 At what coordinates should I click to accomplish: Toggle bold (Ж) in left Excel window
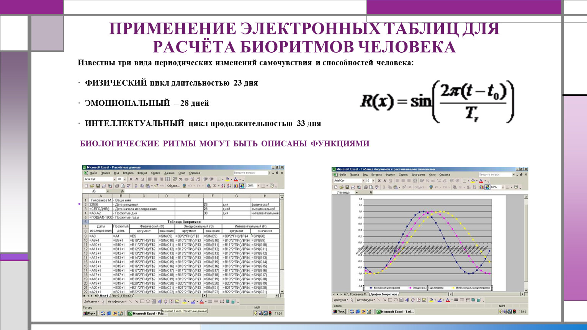coord(131,179)
